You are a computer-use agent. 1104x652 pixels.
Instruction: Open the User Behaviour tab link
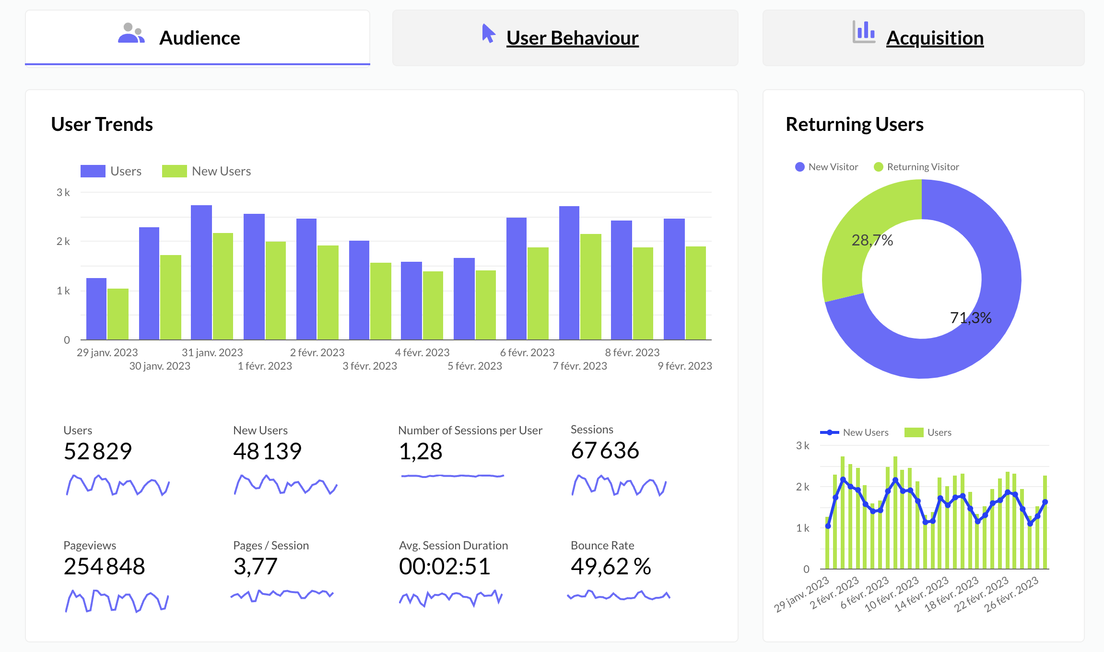(572, 38)
